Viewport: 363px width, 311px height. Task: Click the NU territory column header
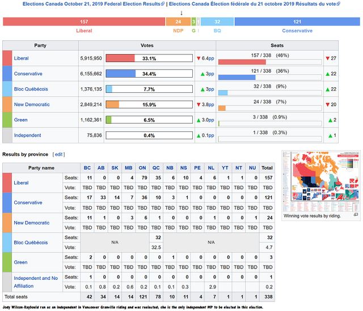click(252, 168)
